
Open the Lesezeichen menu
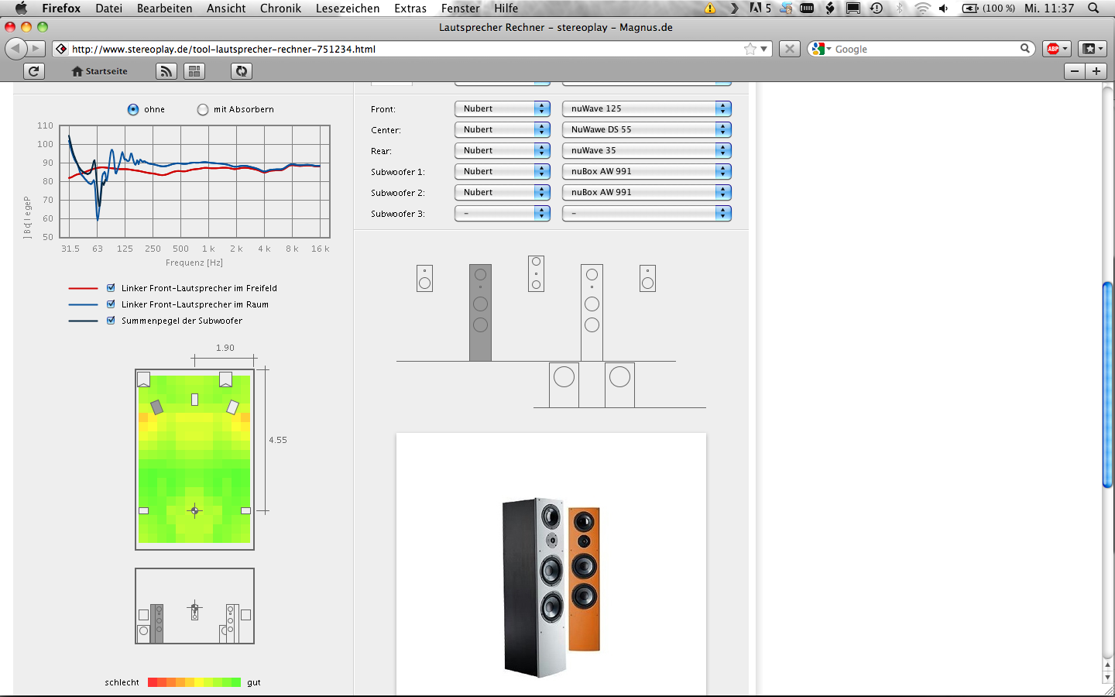pyautogui.click(x=348, y=9)
